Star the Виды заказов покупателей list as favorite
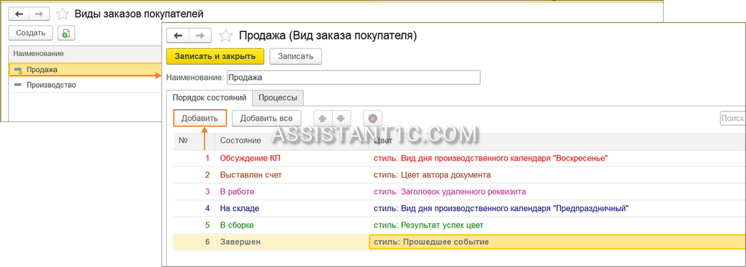This screenshot has width=746, height=267. pos(63,14)
